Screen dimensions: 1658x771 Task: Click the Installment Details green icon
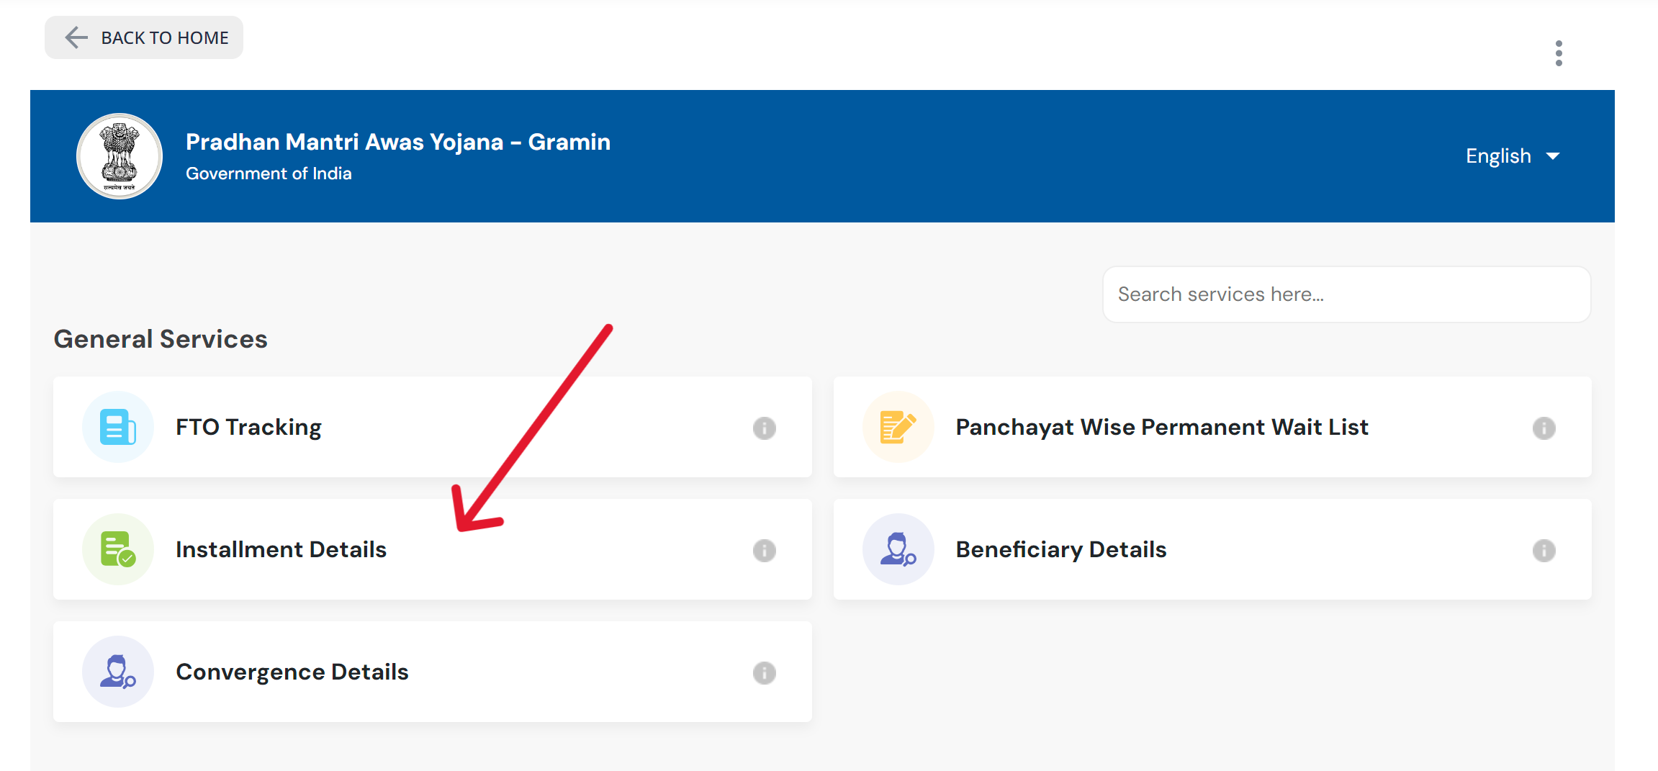[x=118, y=549]
